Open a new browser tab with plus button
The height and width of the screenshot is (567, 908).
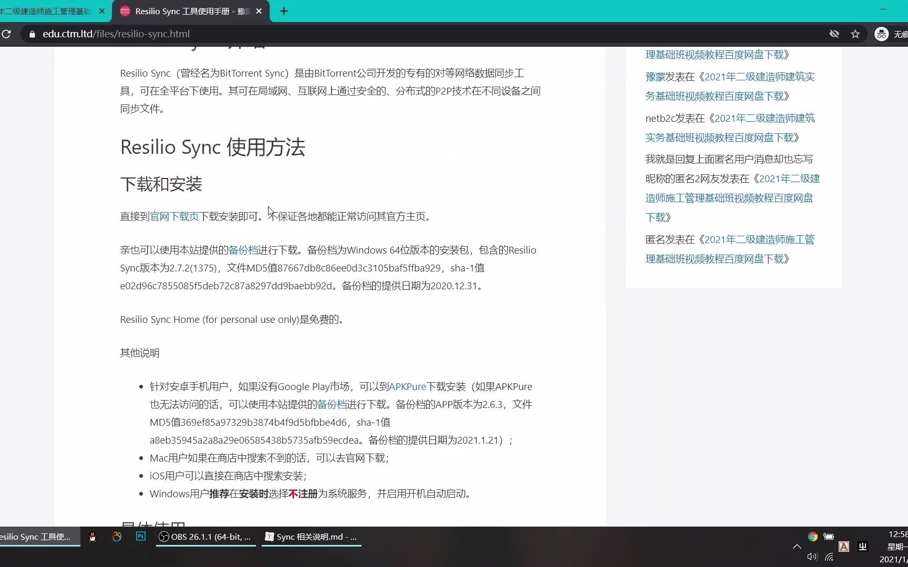coord(284,11)
